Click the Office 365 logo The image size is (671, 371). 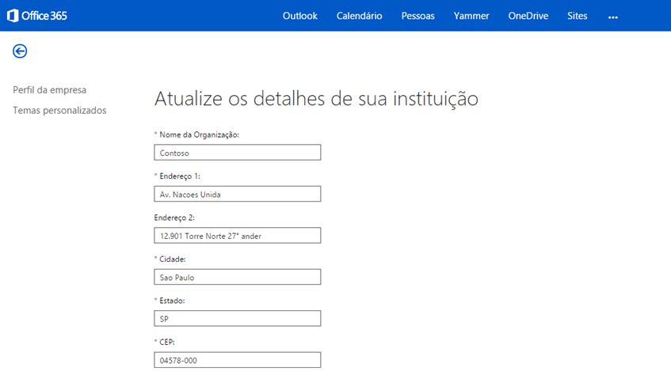pos(37,16)
